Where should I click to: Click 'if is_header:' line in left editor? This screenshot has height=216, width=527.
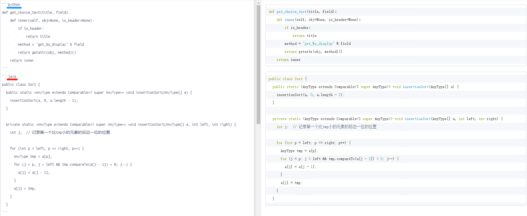pos(31,29)
